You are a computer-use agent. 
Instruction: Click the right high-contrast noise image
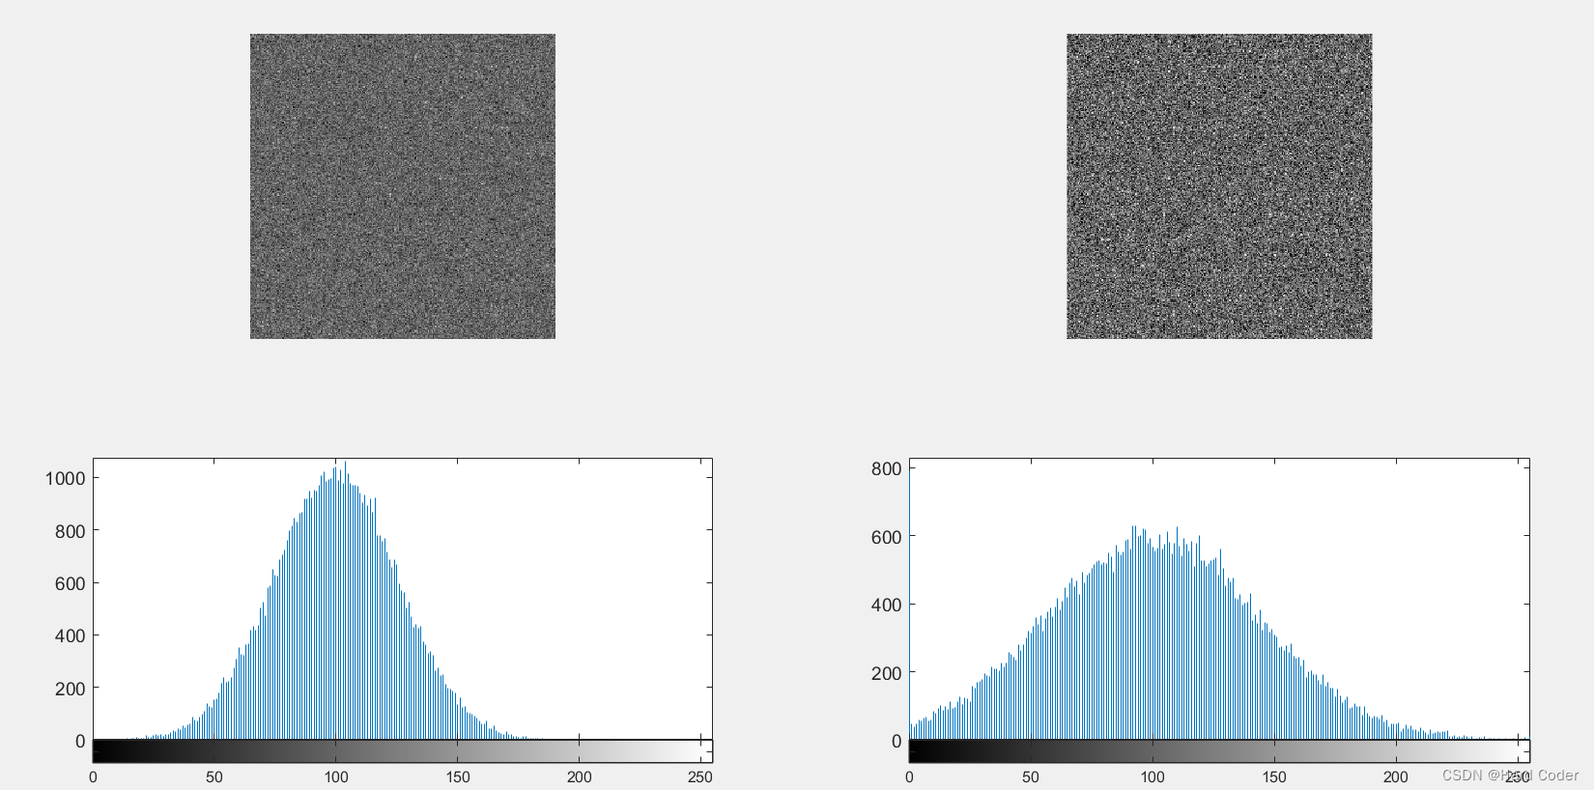pos(1219,186)
